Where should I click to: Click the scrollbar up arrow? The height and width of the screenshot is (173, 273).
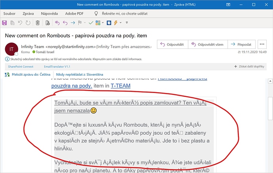pos(270,81)
